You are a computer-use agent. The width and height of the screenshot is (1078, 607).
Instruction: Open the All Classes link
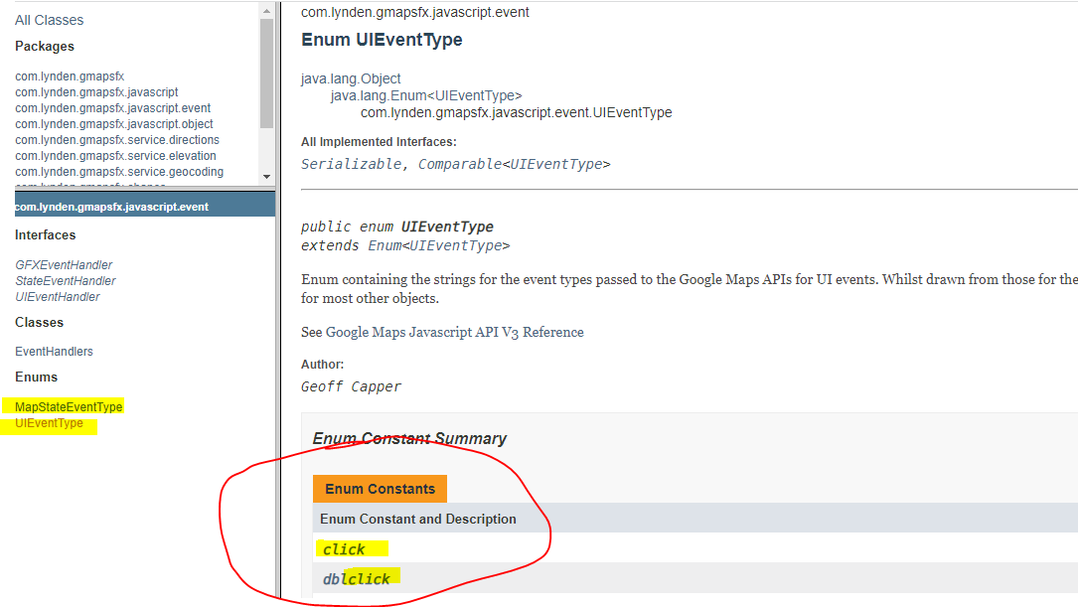coord(50,20)
